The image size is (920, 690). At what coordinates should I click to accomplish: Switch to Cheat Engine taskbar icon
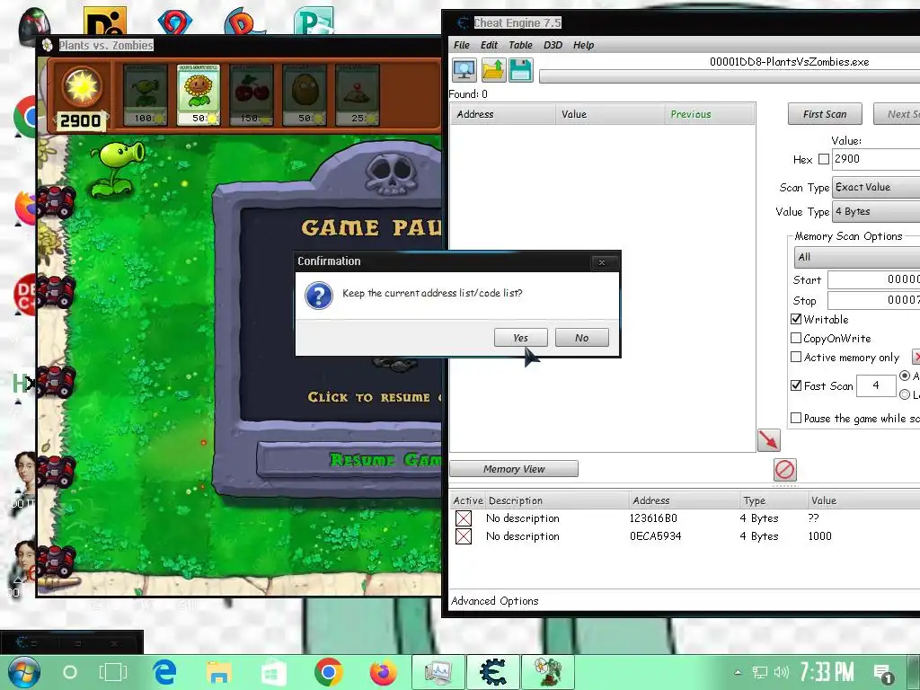tap(493, 672)
